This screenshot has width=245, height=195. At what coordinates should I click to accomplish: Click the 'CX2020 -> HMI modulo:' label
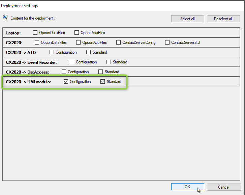pyautogui.click(x=28, y=82)
